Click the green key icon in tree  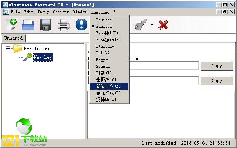[x=28, y=57]
